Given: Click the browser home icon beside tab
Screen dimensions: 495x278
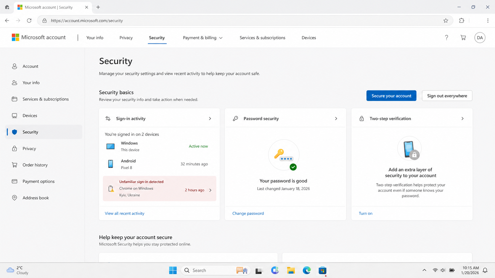Looking at the screenshot, I should tap(7, 7).
